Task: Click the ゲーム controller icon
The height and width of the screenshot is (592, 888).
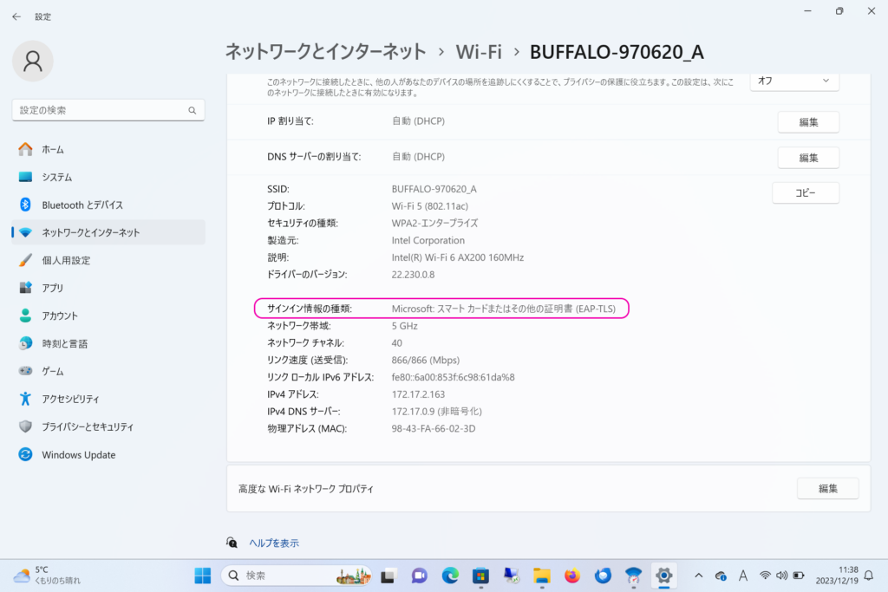Action: (25, 371)
